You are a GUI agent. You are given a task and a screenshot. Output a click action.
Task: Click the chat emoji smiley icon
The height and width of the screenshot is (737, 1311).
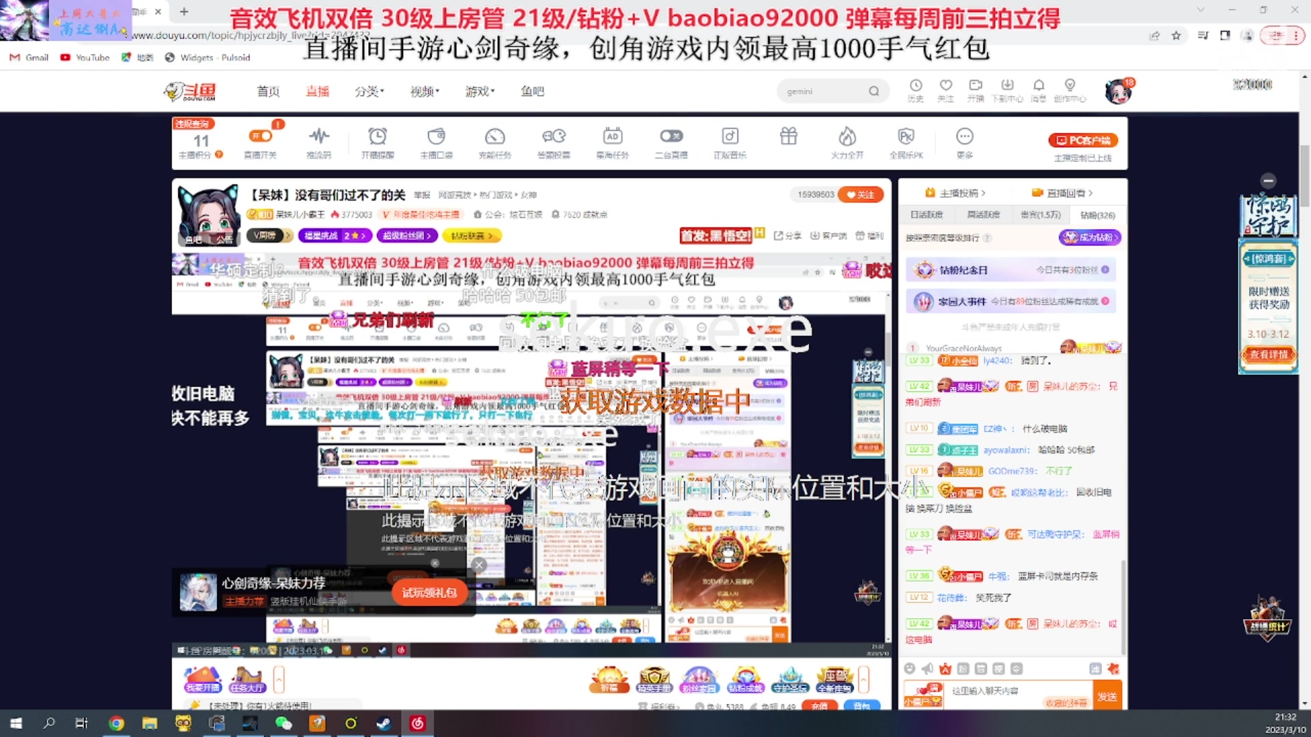click(910, 669)
